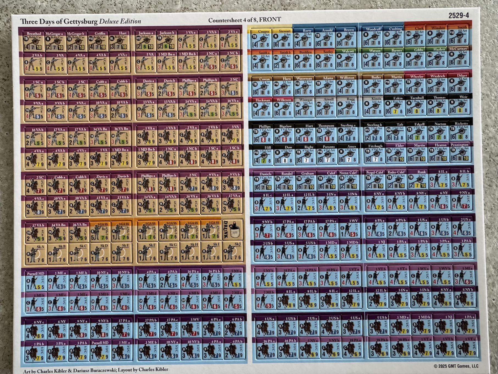Select the Wiedrich XI Art counter
This screenshot has height=374, width=498.
pos(438,84)
